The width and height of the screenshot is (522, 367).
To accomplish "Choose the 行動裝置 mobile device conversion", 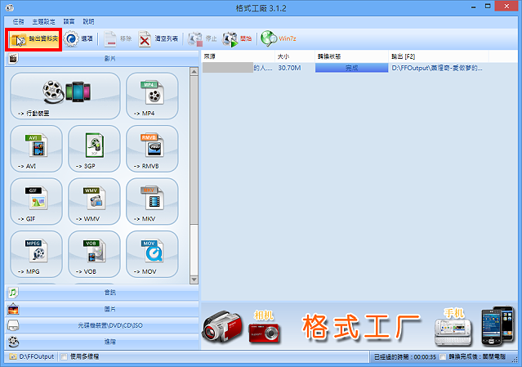I will [x=65, y=96].
